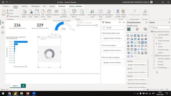Switch to the Formato ribbon tab
171x96 pixels.
(x=62, y=6)
